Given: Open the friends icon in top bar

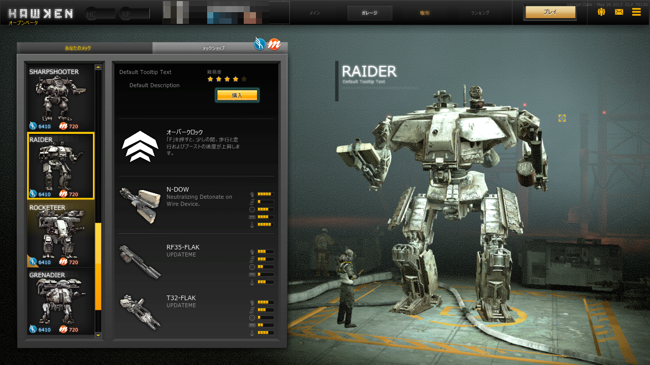Looking at the screenshot, I should point(601,12).
